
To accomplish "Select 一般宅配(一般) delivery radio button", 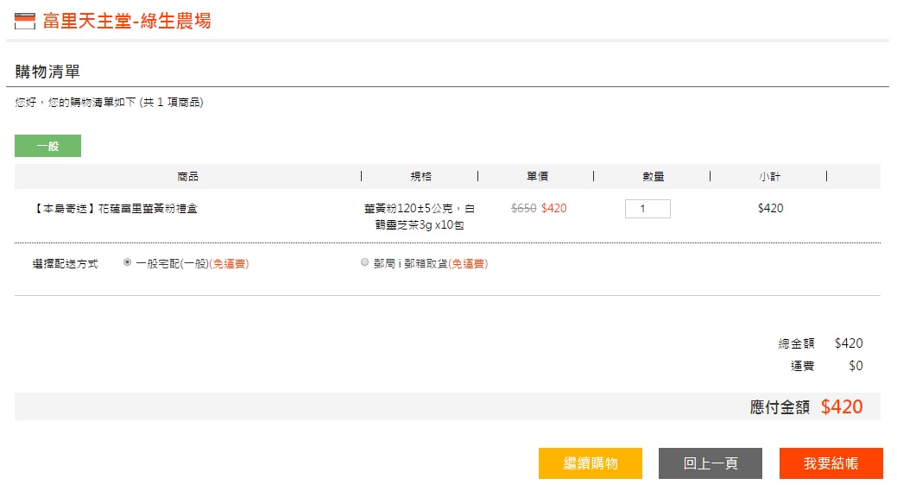I will [x=127, y=262].
